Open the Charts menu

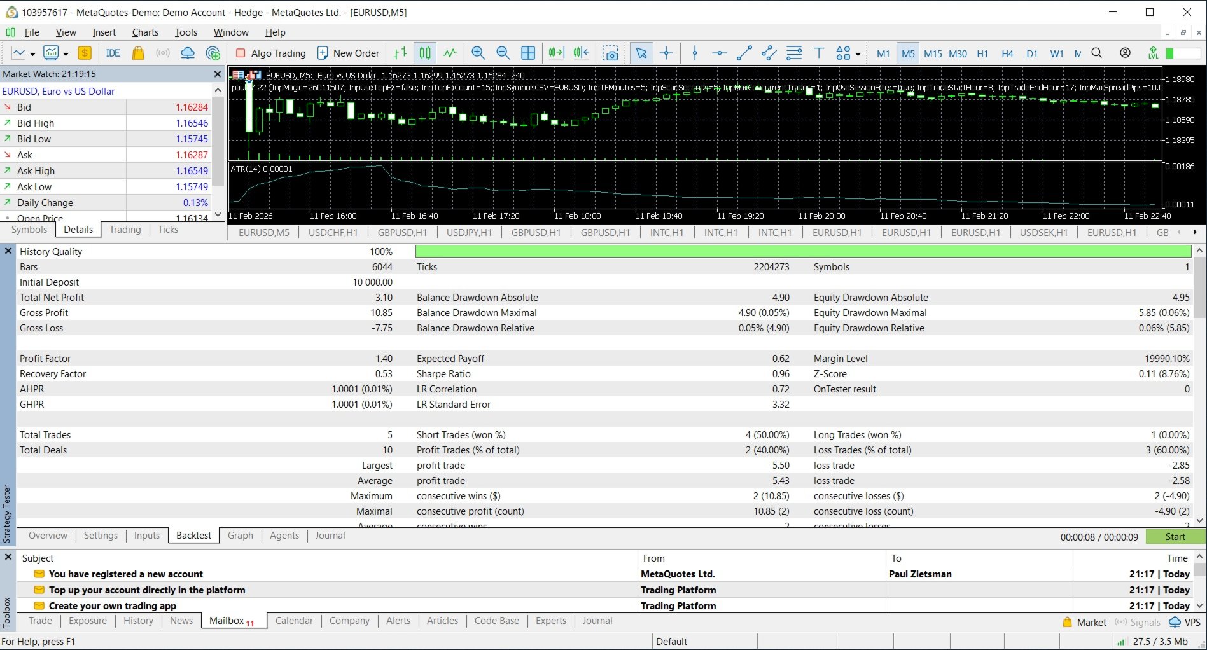click(145, 32)
